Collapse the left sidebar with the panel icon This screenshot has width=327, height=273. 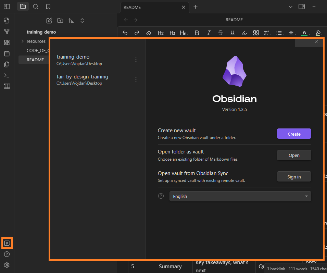pyautogui.click(x=7, y=6)
